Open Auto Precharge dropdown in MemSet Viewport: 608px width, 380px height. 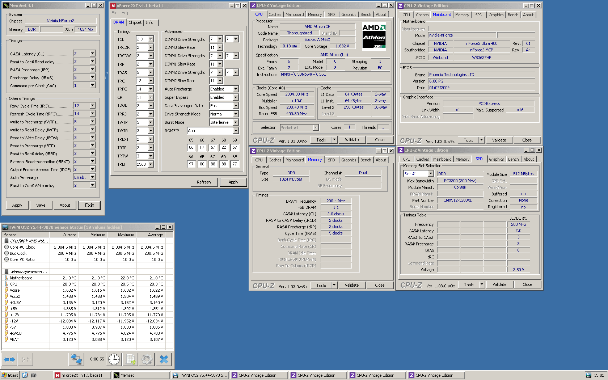click(92, 177)
